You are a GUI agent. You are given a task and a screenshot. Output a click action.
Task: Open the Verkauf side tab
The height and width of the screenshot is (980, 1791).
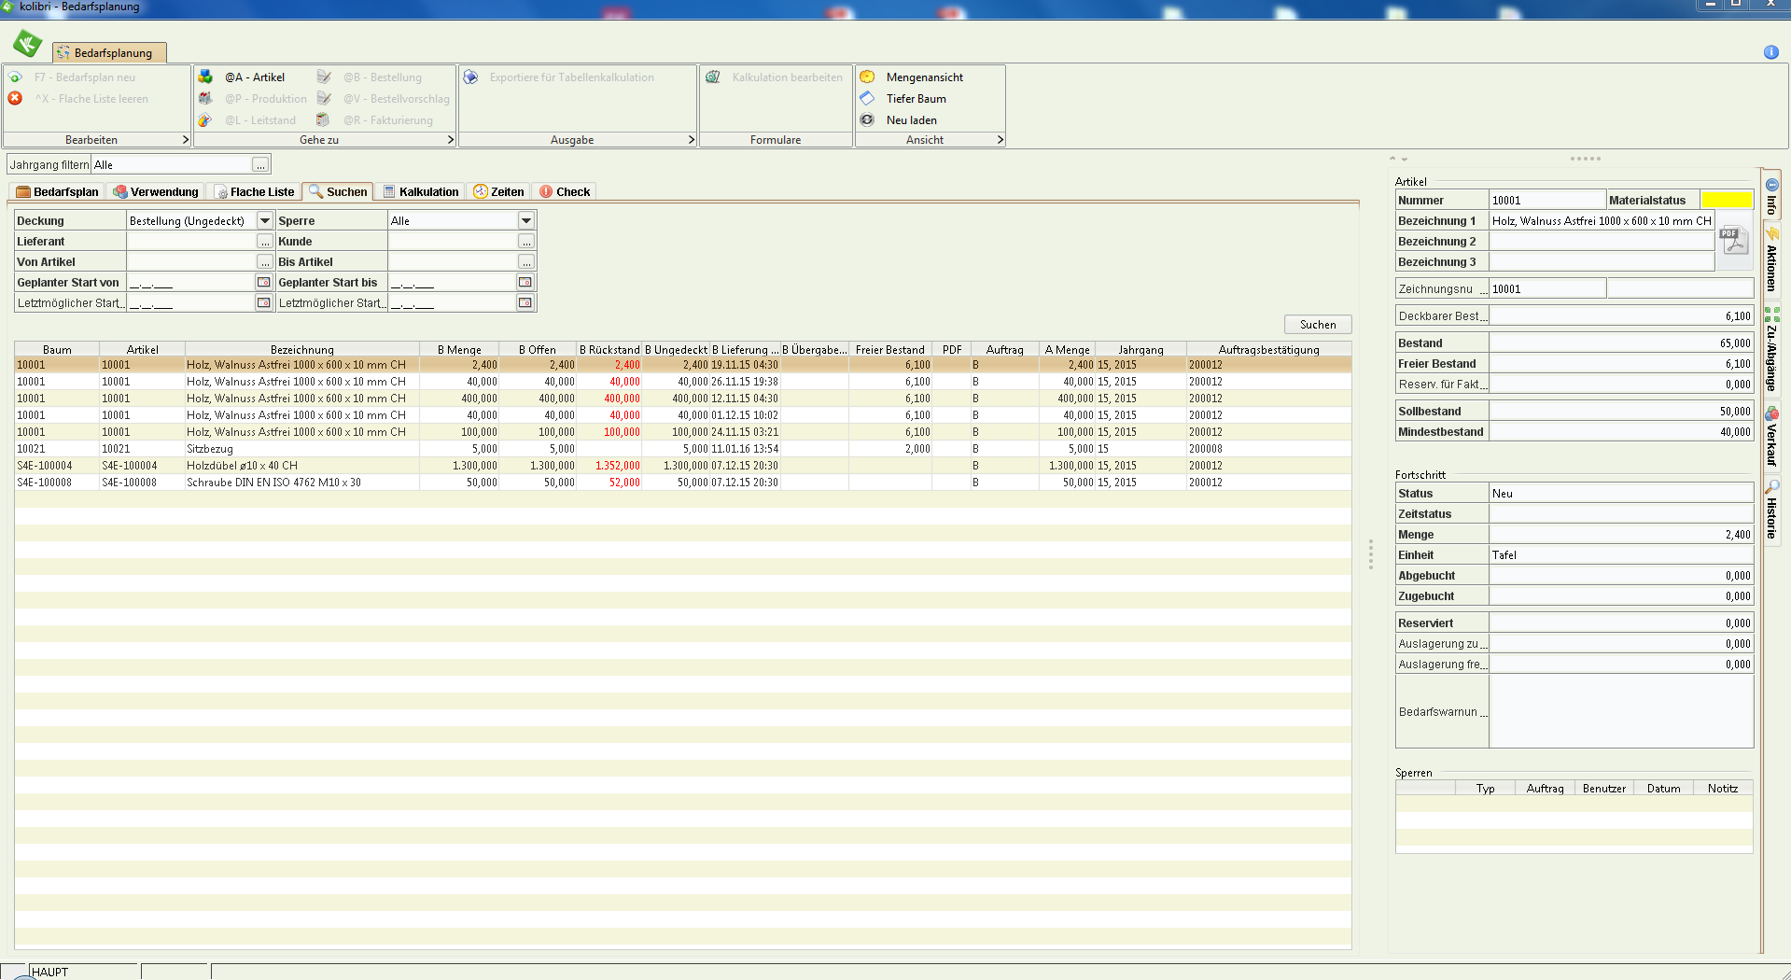[x=1771, y=436]
